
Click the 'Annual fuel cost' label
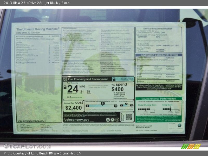pyautogui.click(x=74, y=103)
